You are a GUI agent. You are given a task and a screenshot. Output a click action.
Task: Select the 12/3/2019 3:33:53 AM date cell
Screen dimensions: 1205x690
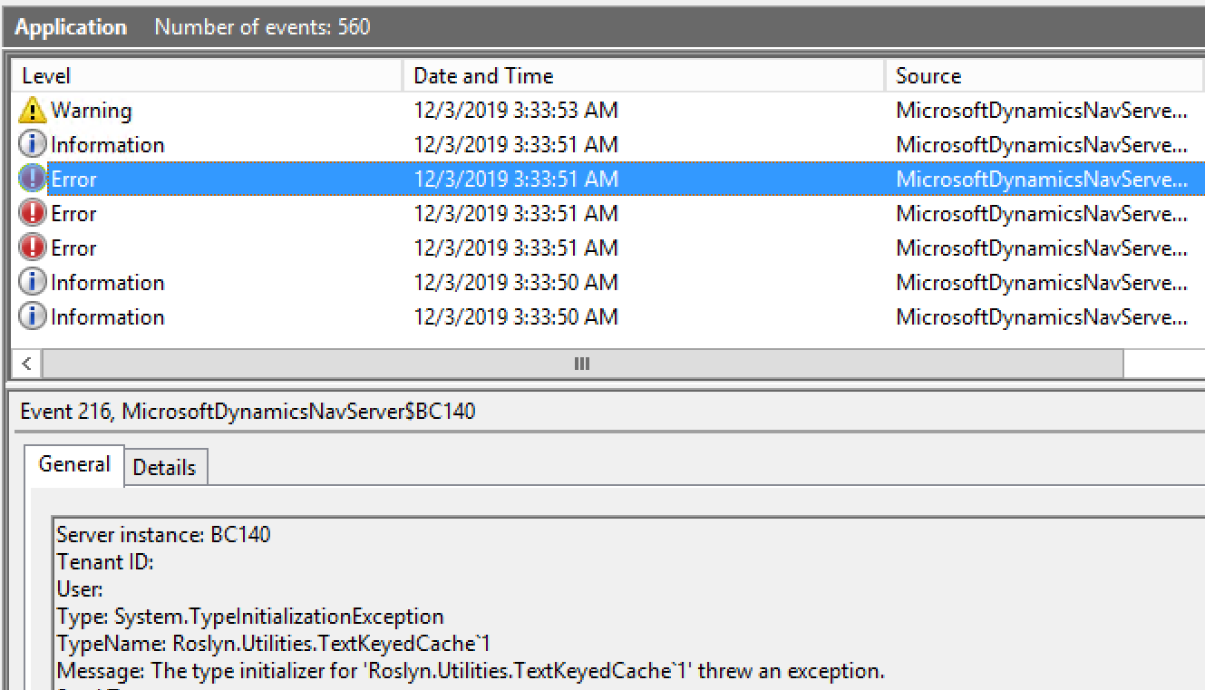click(x=516, y=111)
